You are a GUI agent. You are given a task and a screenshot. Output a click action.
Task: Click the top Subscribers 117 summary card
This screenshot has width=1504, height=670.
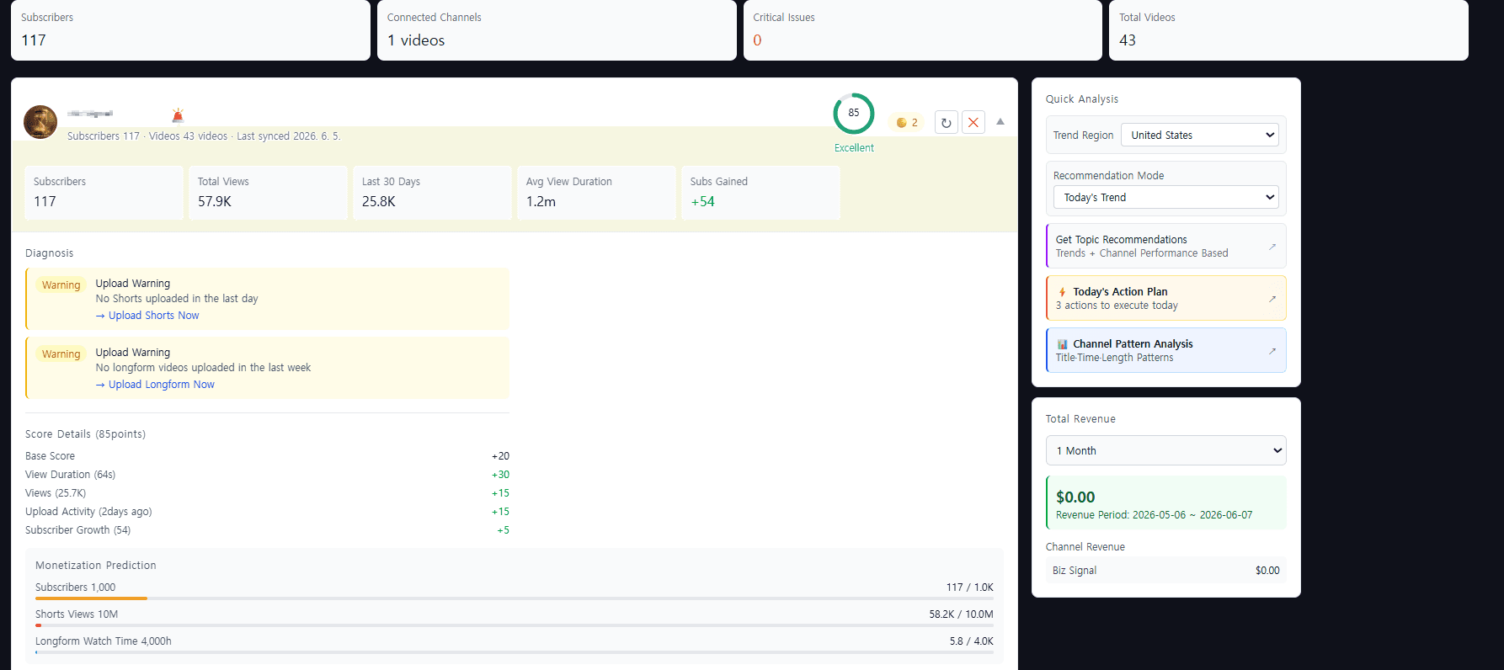190,29
